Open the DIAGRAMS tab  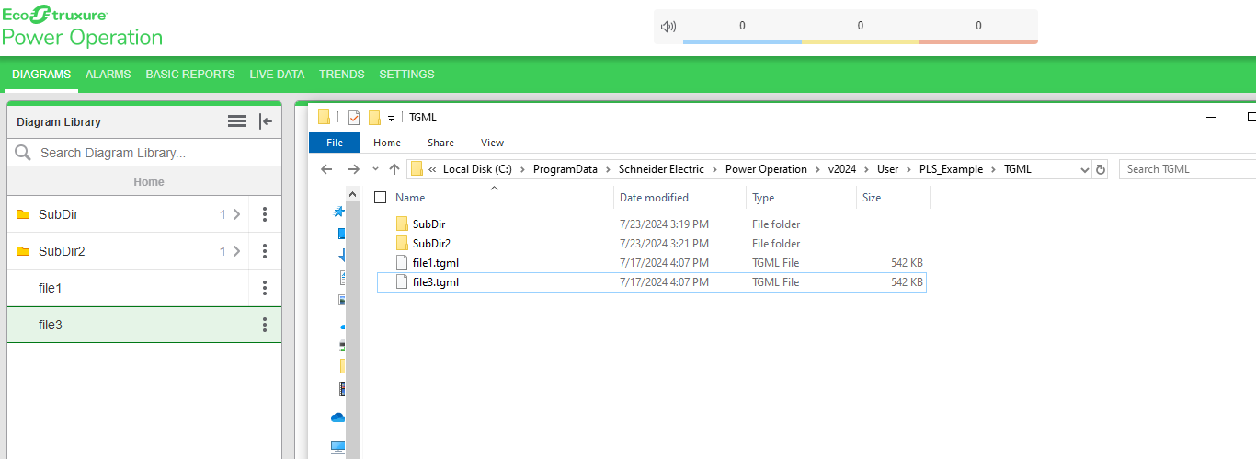[x=41, y=75]
